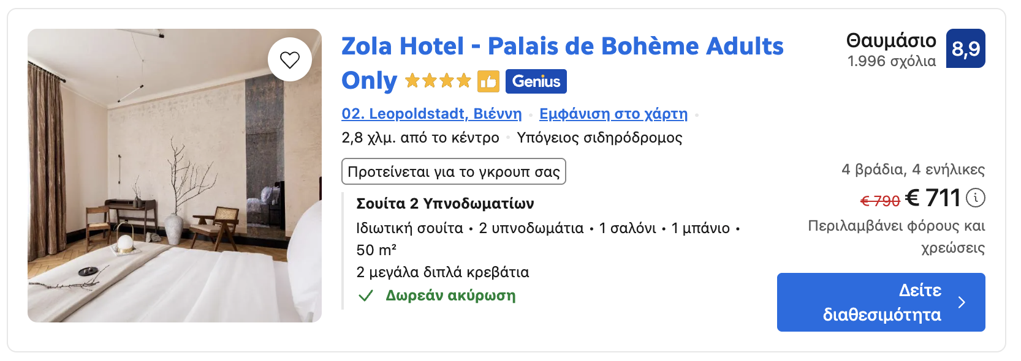Click the arrow icon inside the availability button

(x=963, y=302)
